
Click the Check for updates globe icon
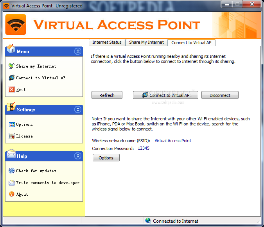11,171
